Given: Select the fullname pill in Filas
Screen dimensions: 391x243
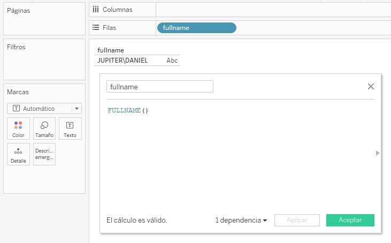Looking at the screenshot, I should click(x=196, y=28).
